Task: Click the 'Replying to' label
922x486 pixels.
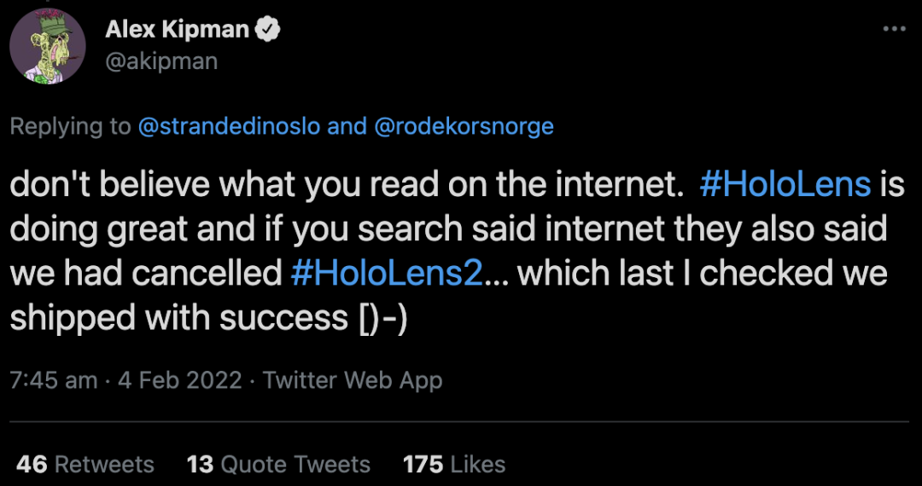Action: 70,127
